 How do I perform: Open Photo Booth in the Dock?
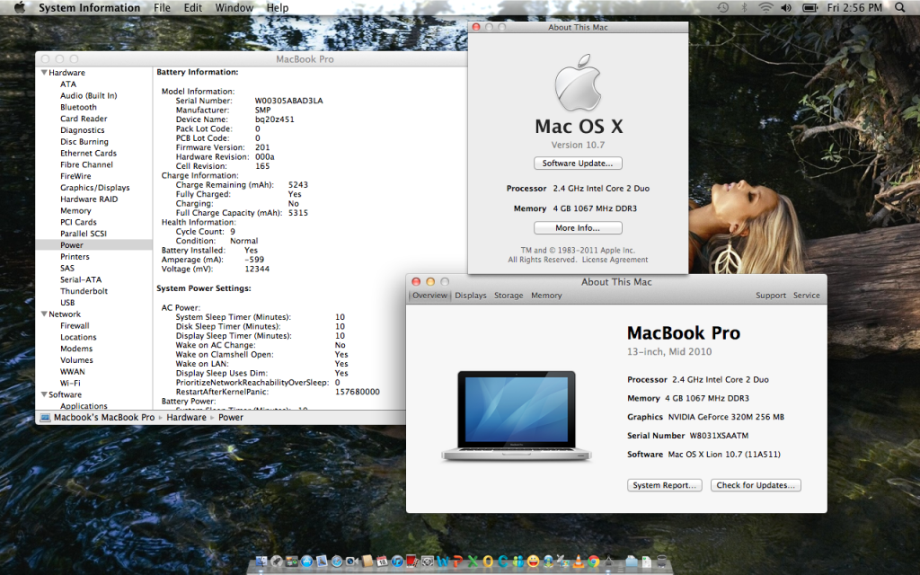[411, 562]
